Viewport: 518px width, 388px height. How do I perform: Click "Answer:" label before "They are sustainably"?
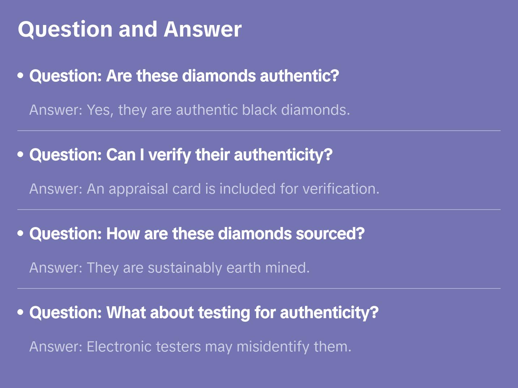pos(56,268)
